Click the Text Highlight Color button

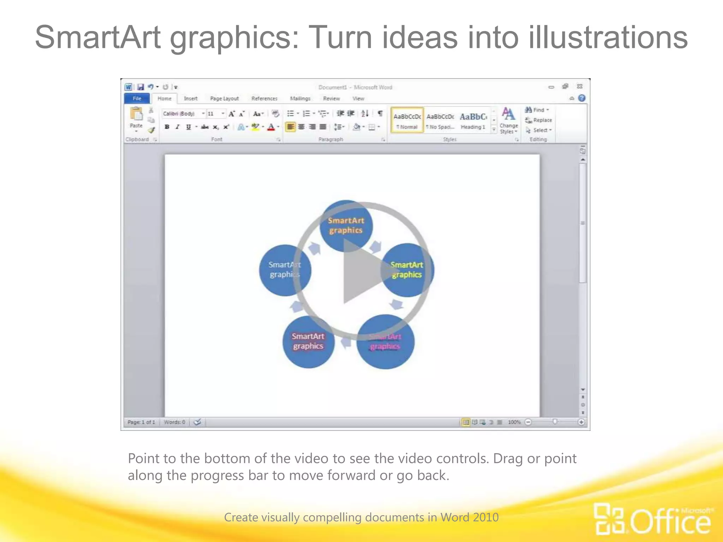(255, 127)
